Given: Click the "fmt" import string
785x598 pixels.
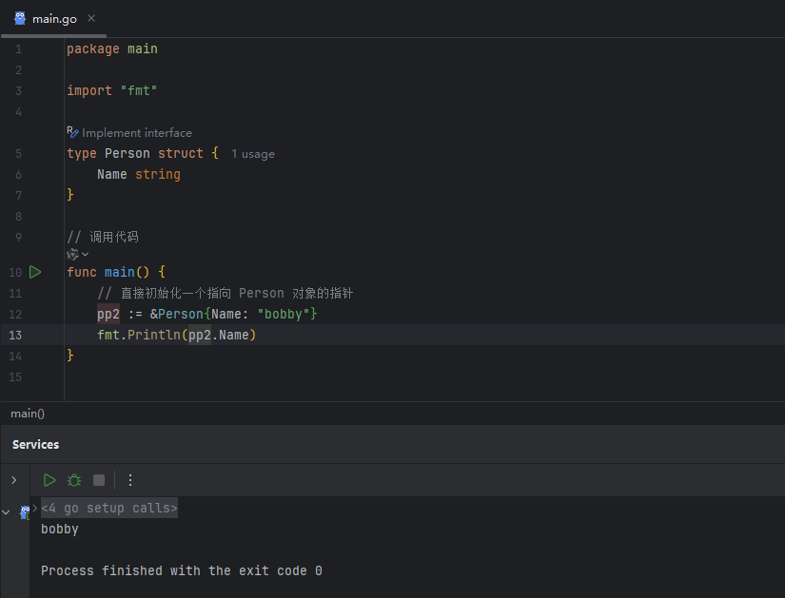Looking at the screenshot, I should click(x=139, y=90).
